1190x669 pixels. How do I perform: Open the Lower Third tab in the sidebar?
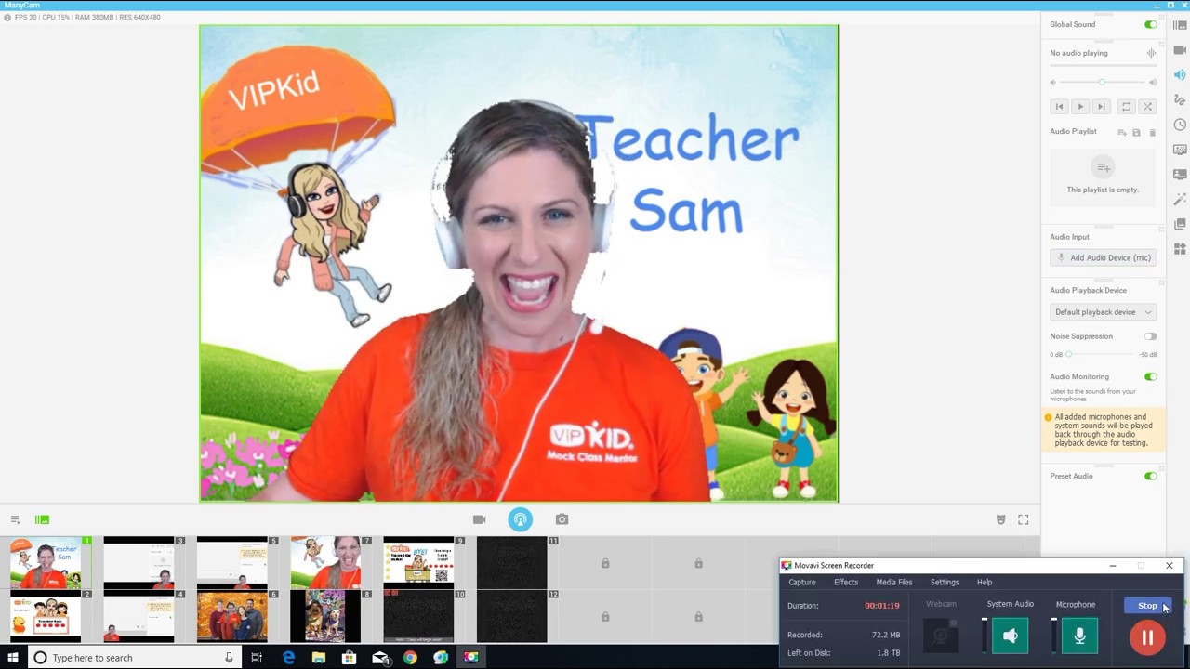pos(1180,175)
